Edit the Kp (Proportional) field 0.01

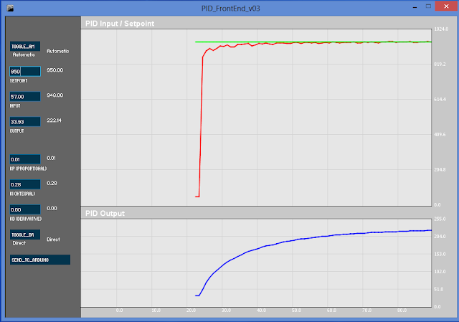point(25,159)
